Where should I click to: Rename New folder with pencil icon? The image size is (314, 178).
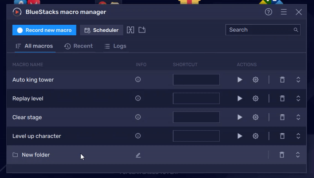tap(138, 155)
